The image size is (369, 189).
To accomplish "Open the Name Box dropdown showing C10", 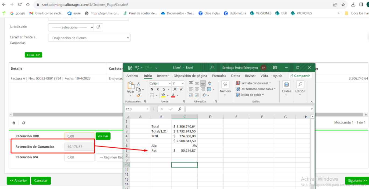I will pyautogui.click(x=147, y=109).
